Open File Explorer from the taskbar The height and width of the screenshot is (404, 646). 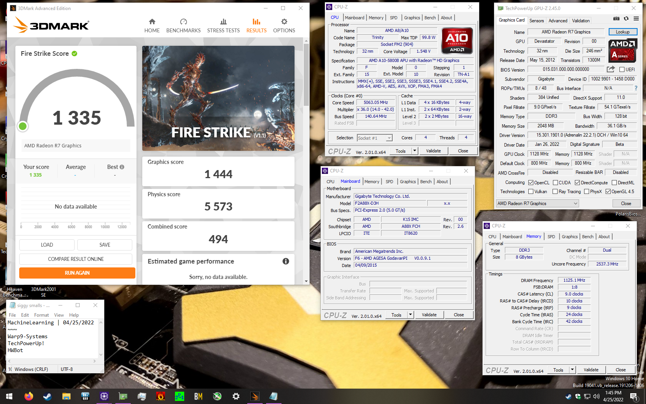pos(66,396)
